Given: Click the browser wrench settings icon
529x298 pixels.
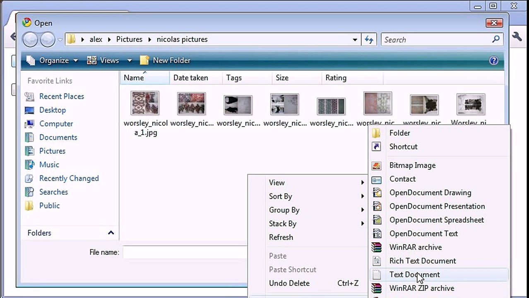Looking at the screenshot, I should (x=517, y=37).
